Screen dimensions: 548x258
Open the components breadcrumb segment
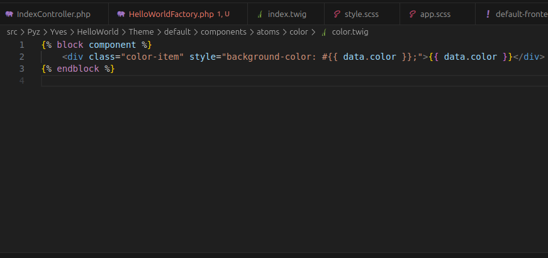224,32
